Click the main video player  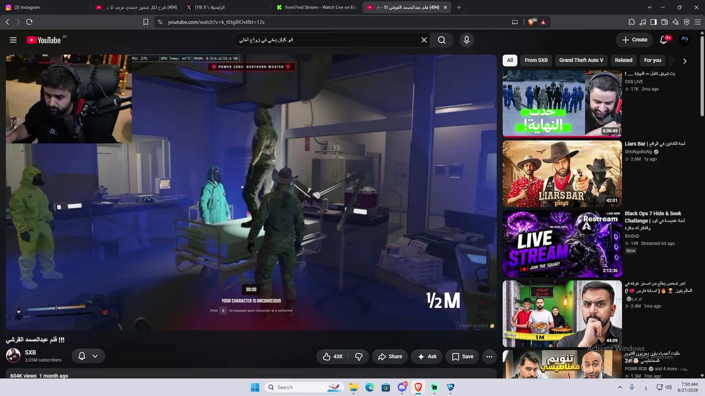click(x=251, y=193)
